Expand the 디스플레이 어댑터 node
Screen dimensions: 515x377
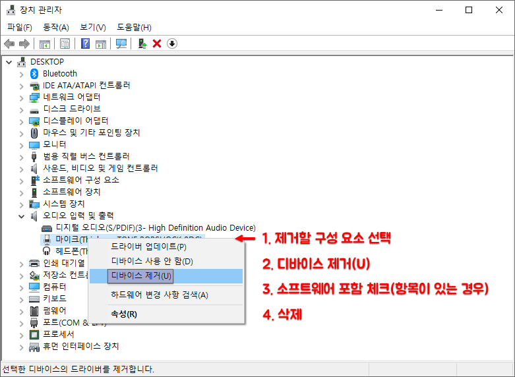tap(21, 121)
